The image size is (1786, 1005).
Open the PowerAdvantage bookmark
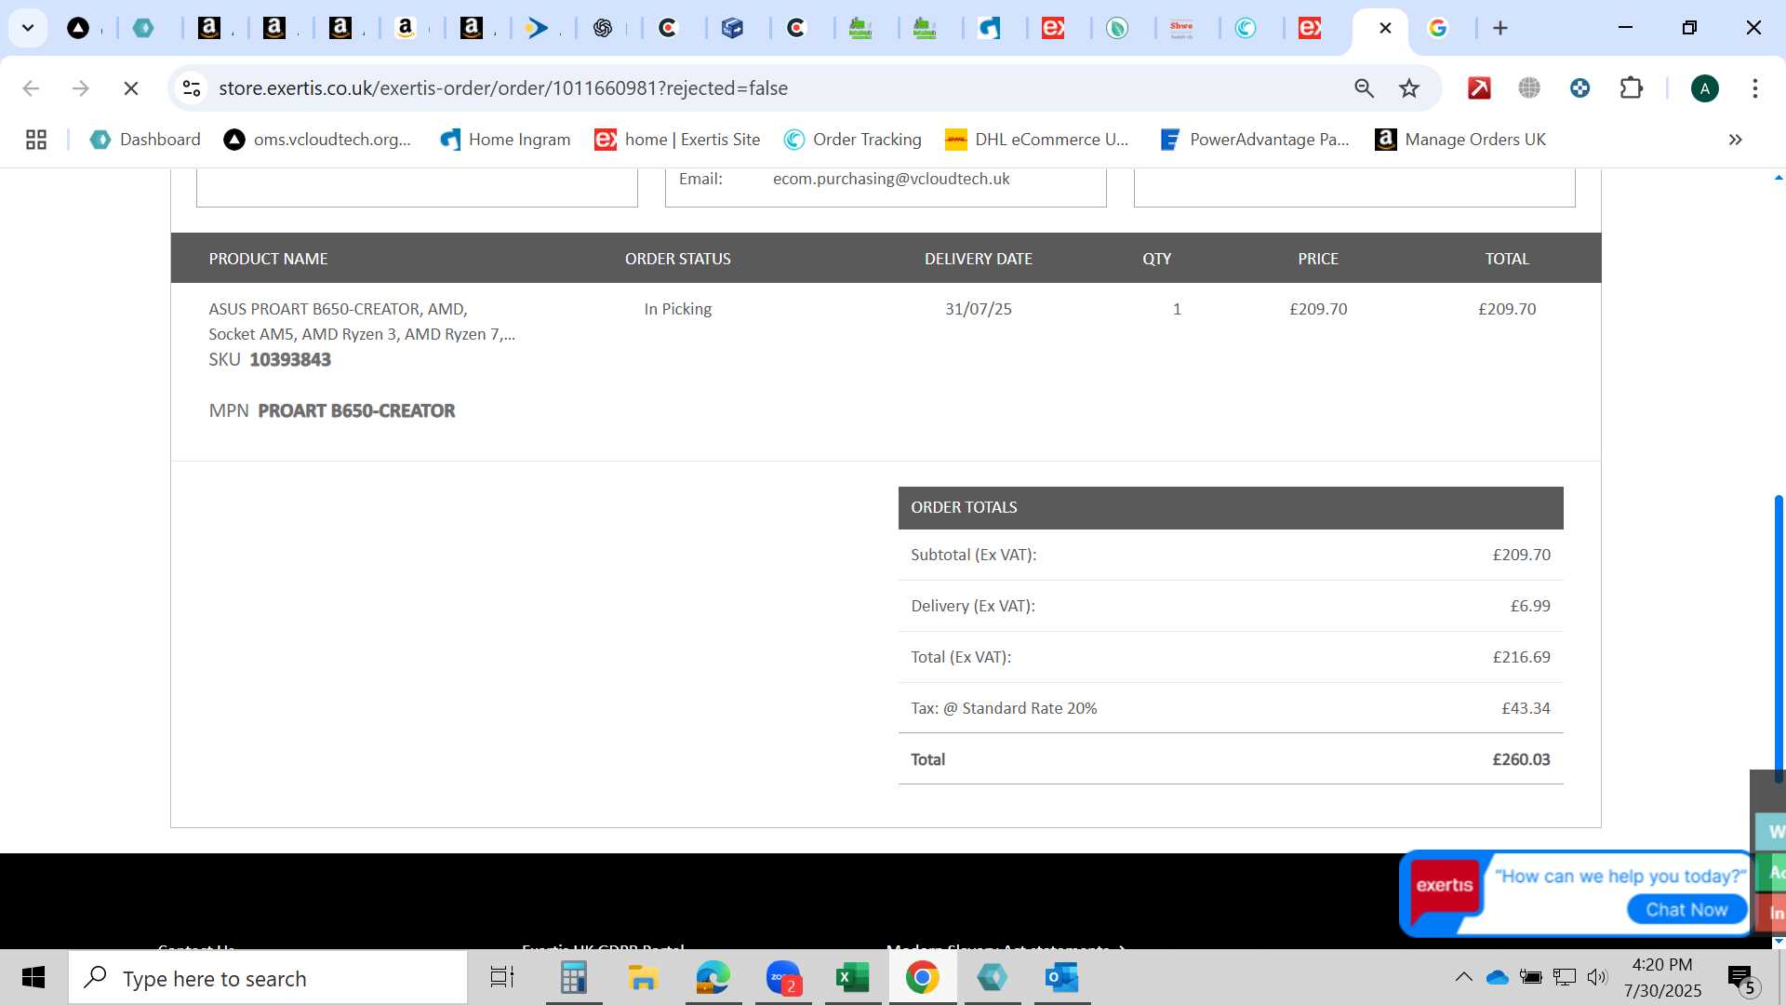pyautogui.click(x=1254, y=140)
